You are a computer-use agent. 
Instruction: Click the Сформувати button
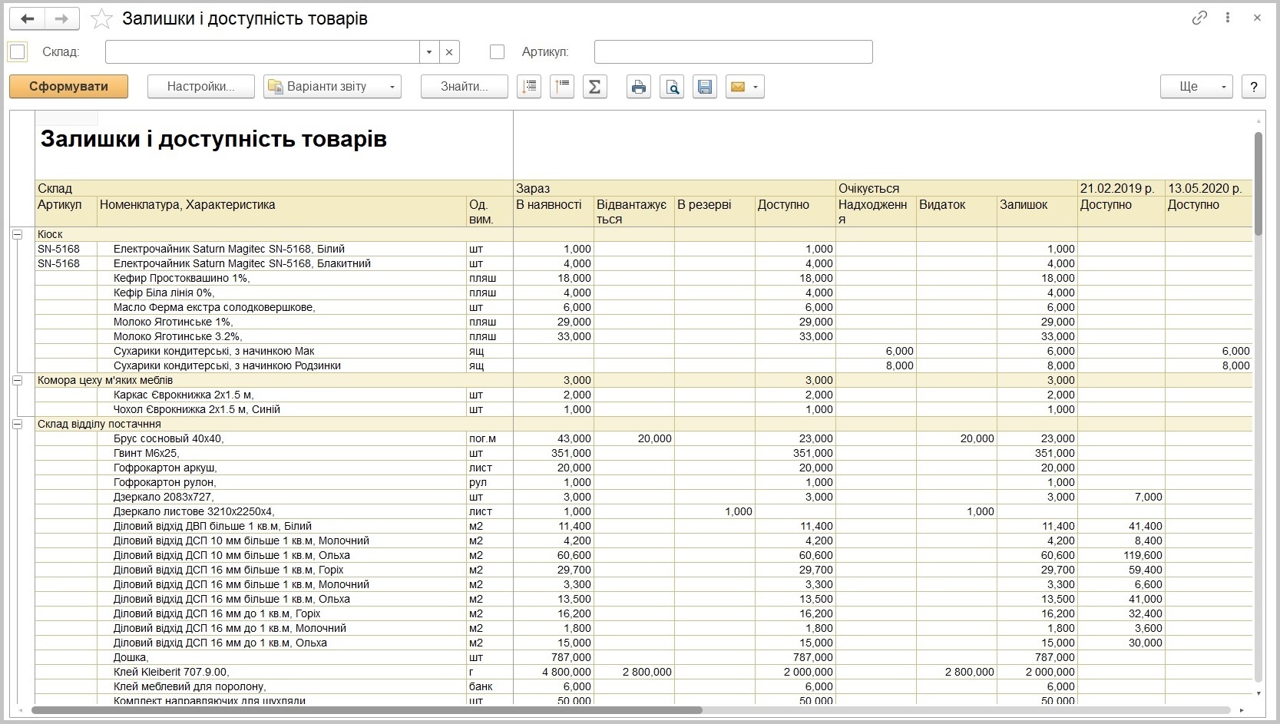coord(68,87)
